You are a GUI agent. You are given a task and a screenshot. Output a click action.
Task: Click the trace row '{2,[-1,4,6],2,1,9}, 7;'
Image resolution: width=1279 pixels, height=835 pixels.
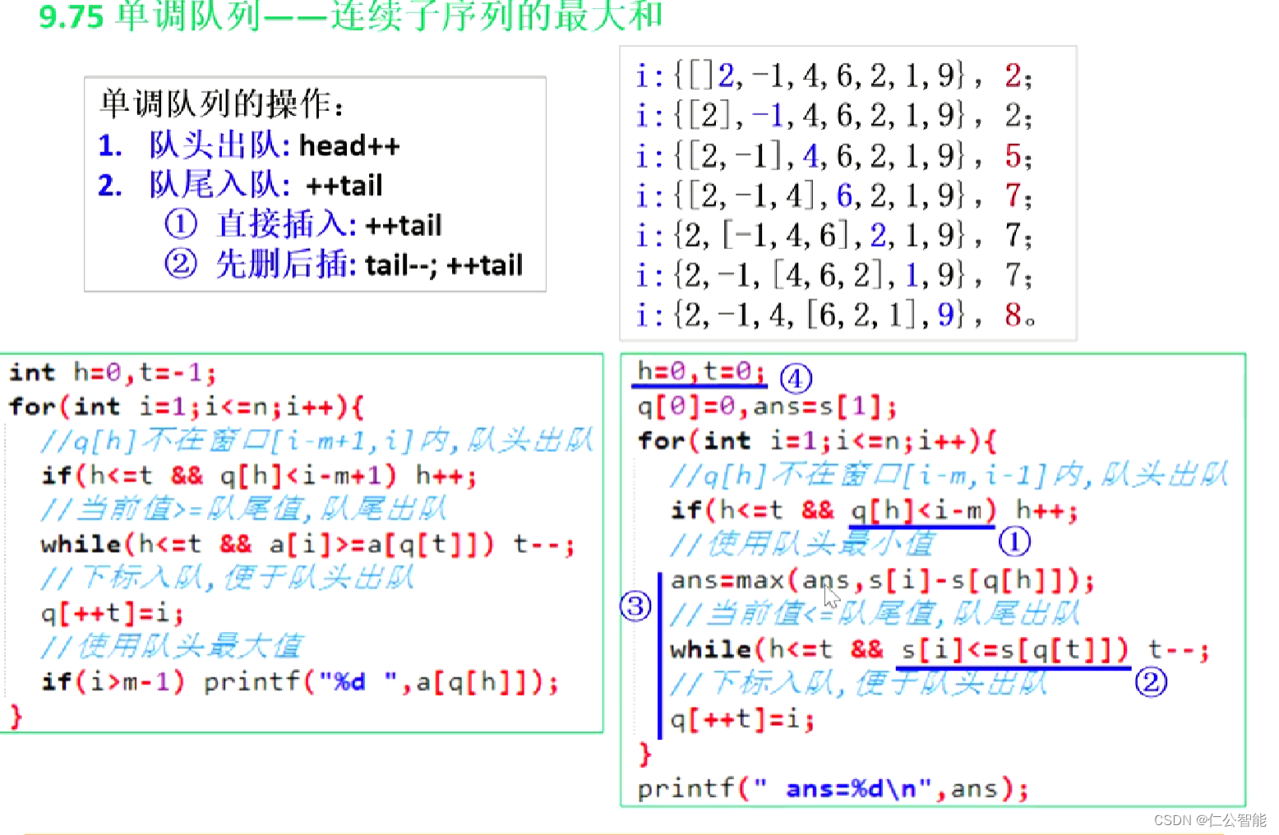(833, 236)
